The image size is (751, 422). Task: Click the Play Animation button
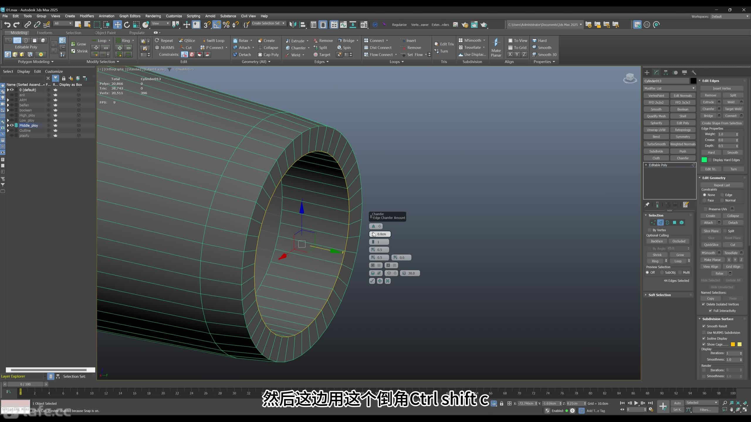click(636, 403)
